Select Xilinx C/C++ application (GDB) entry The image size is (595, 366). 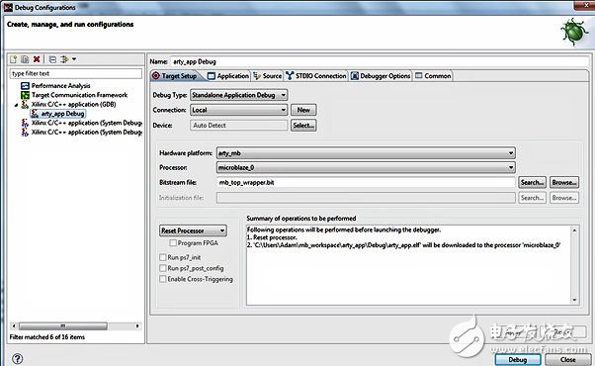click(73, 104)
